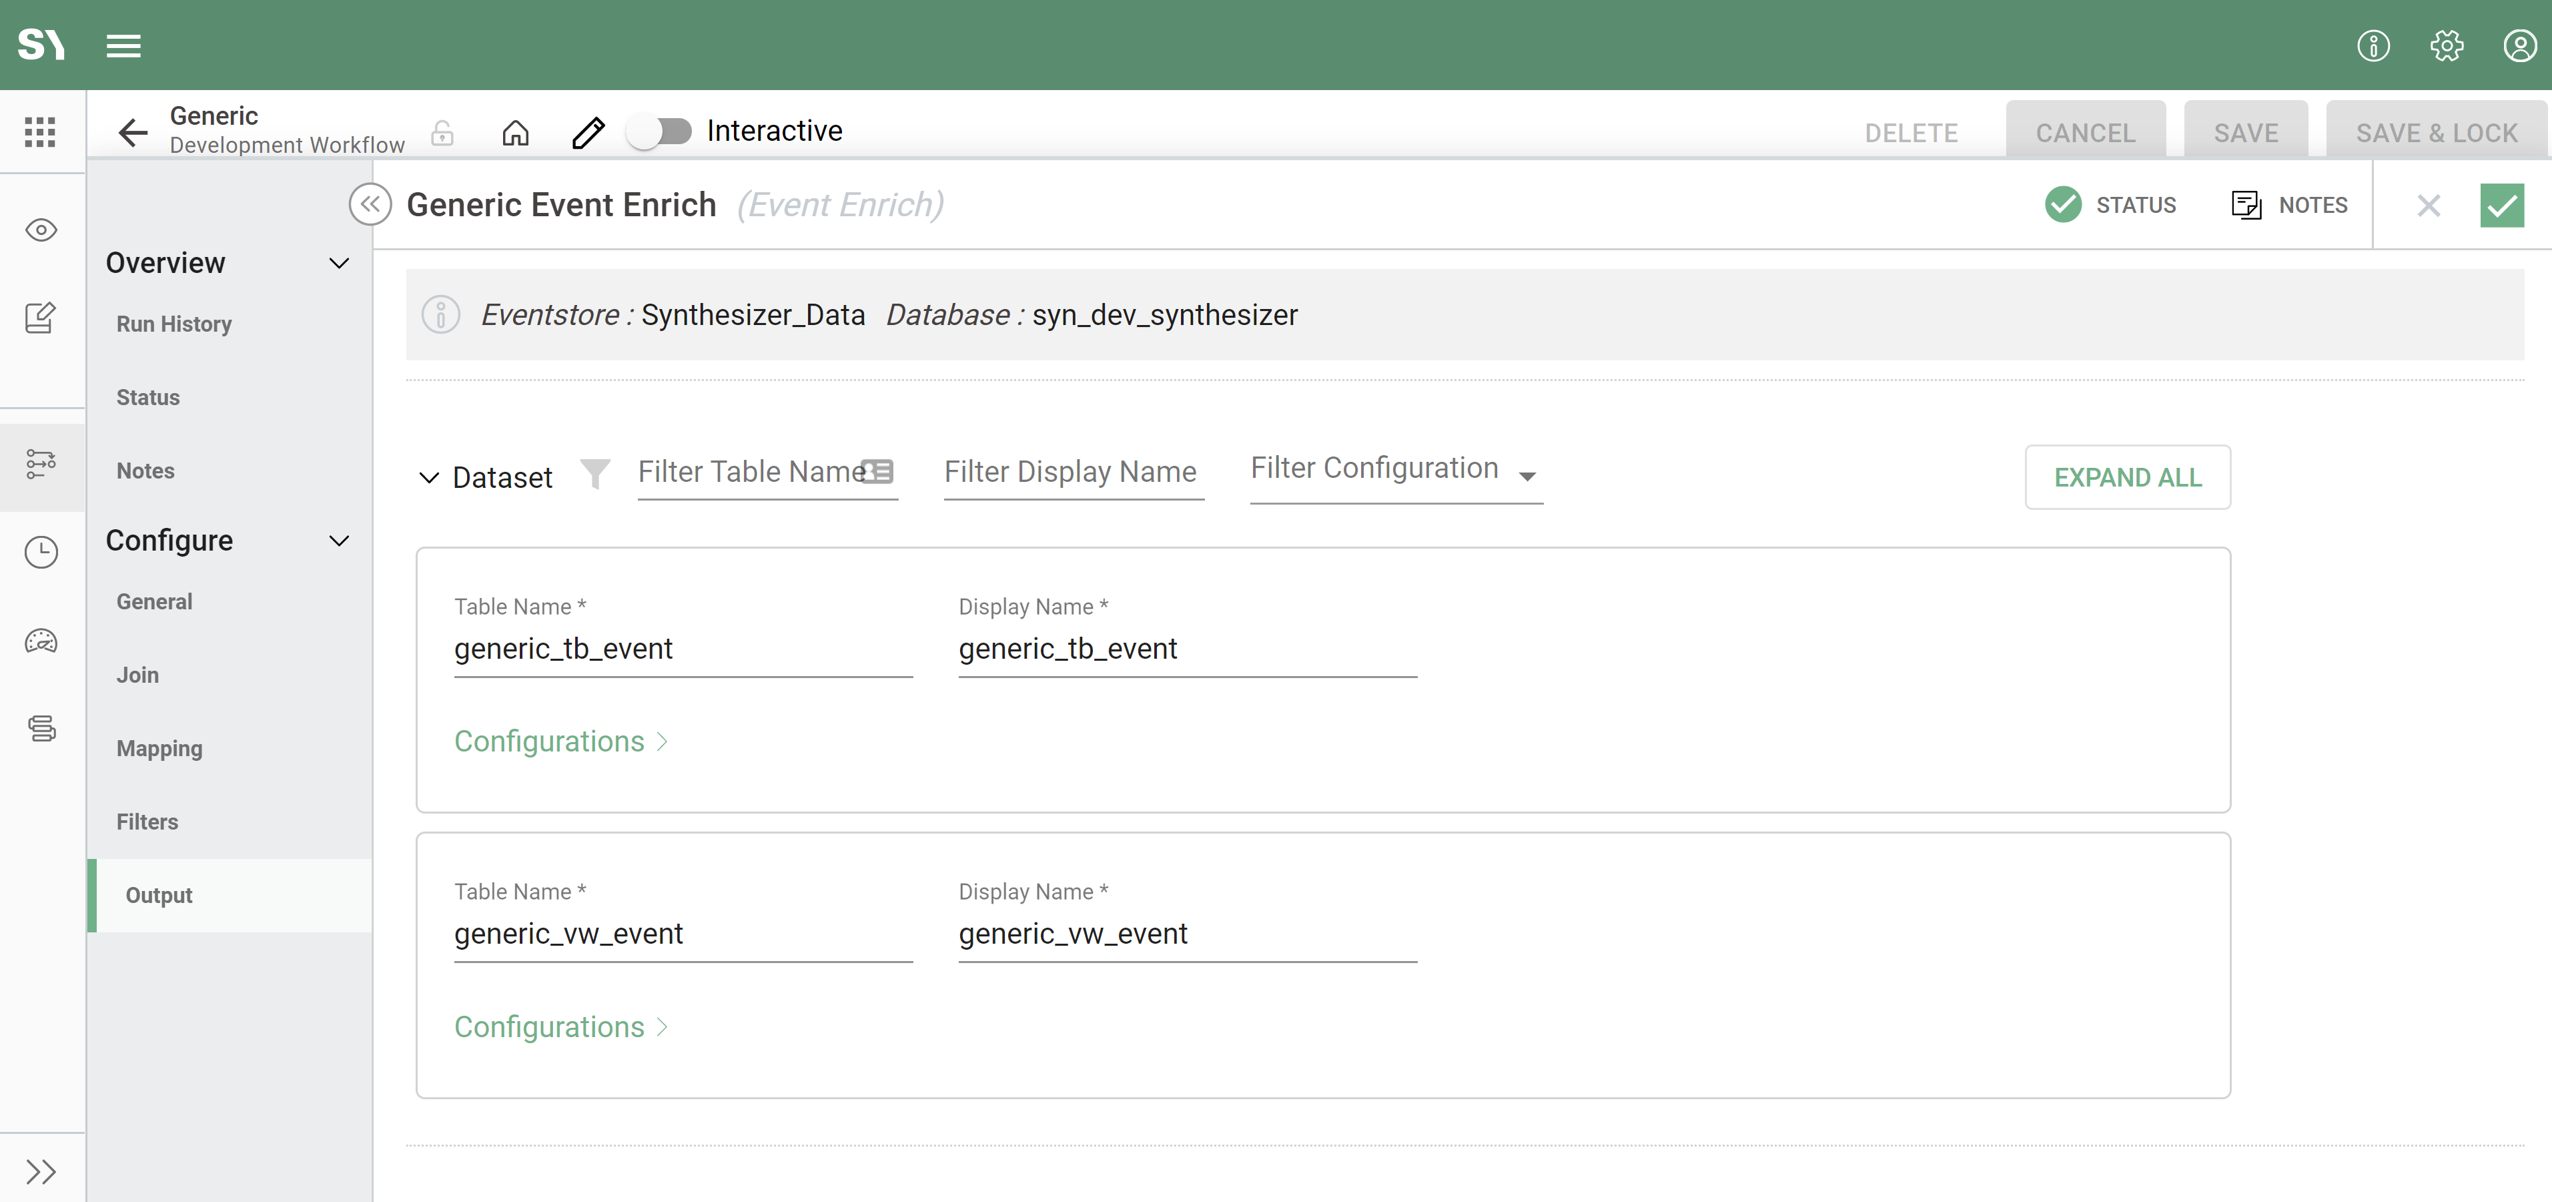Click the unlock padlock icon near the workflow name
Viewport: 2552px width, 1202px height.
[x=443, y=131]
